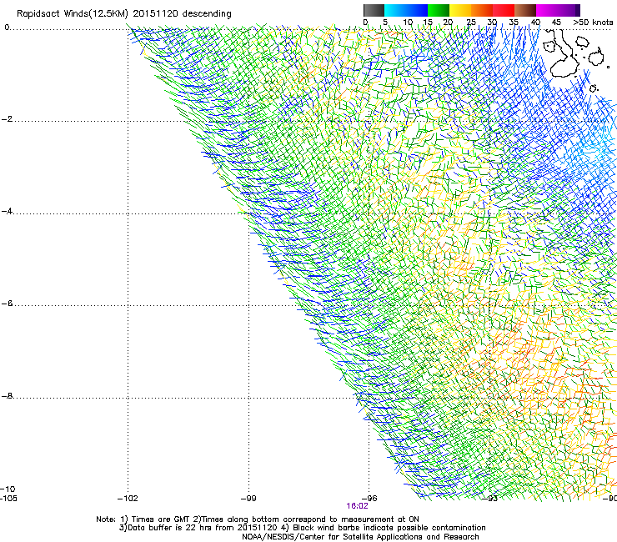Click the title text 'Rapidscat Winds(12.5KM) 20151120 descending'
The height and width of the screenshot is (542, 617).
(x=124, y=13)
